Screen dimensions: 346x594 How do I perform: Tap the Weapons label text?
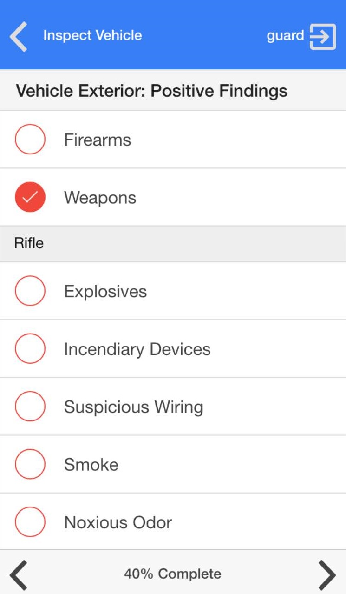[x=100, y=198]
